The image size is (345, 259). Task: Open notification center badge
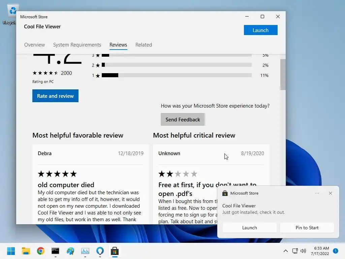point(336,251)
